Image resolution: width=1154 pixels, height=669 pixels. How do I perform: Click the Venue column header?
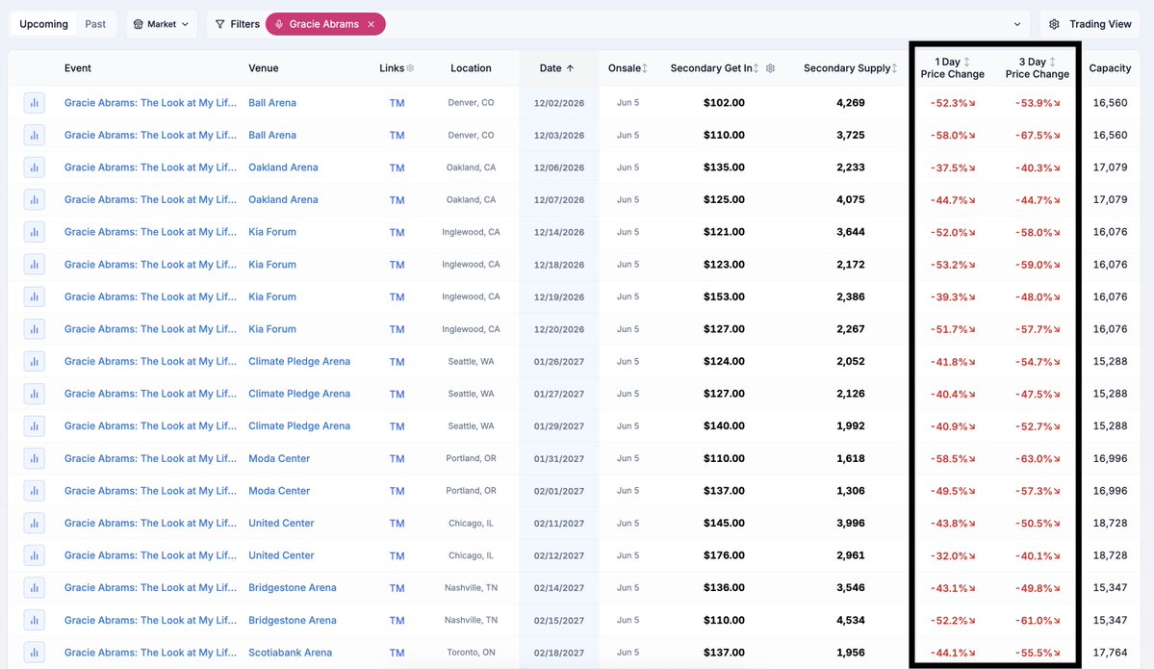(264, 68)
